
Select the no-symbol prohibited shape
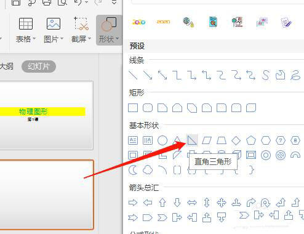click(x=281, y=155)
